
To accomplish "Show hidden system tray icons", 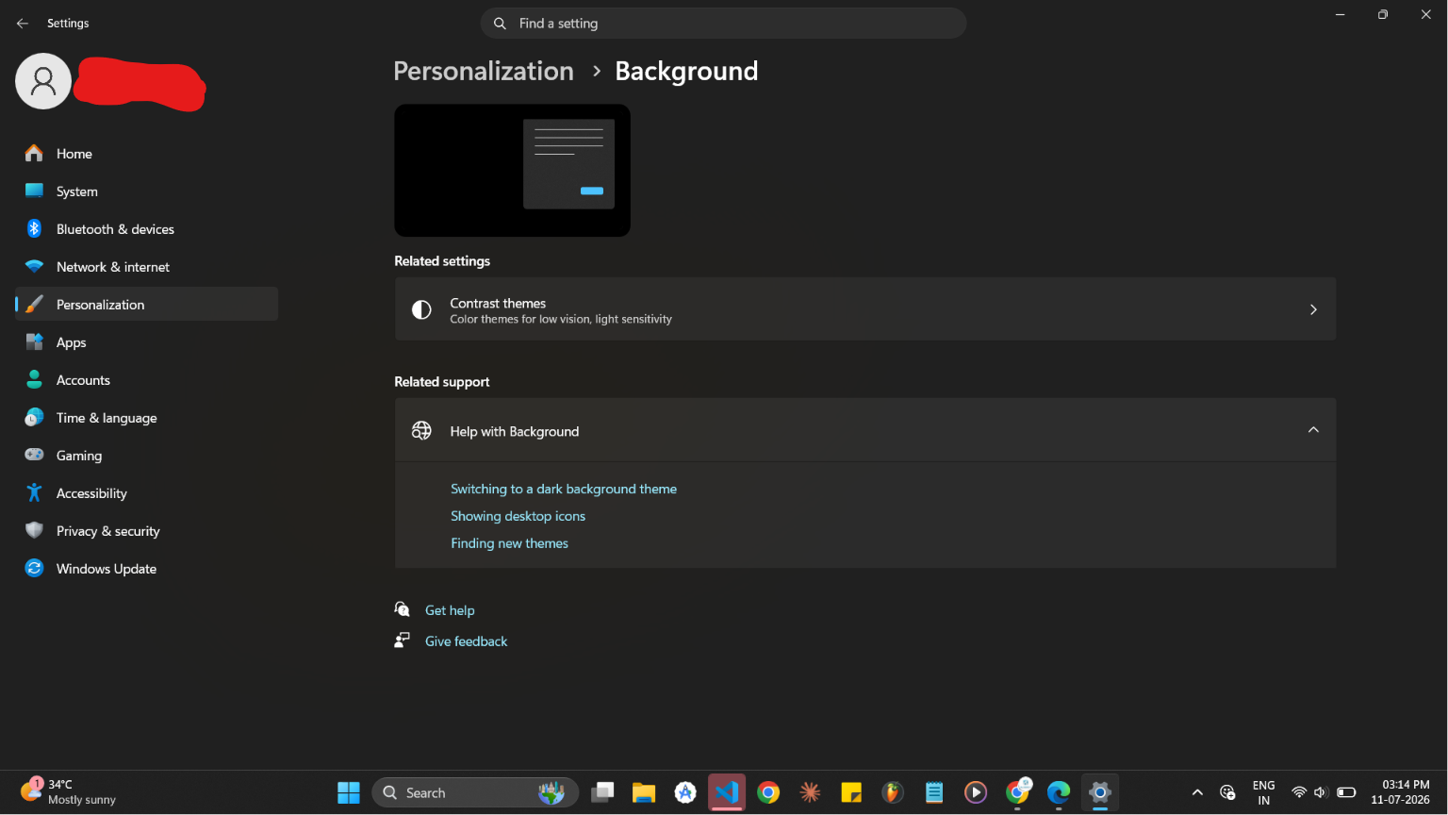I will pyautogui.click(x=1197, y=792).
